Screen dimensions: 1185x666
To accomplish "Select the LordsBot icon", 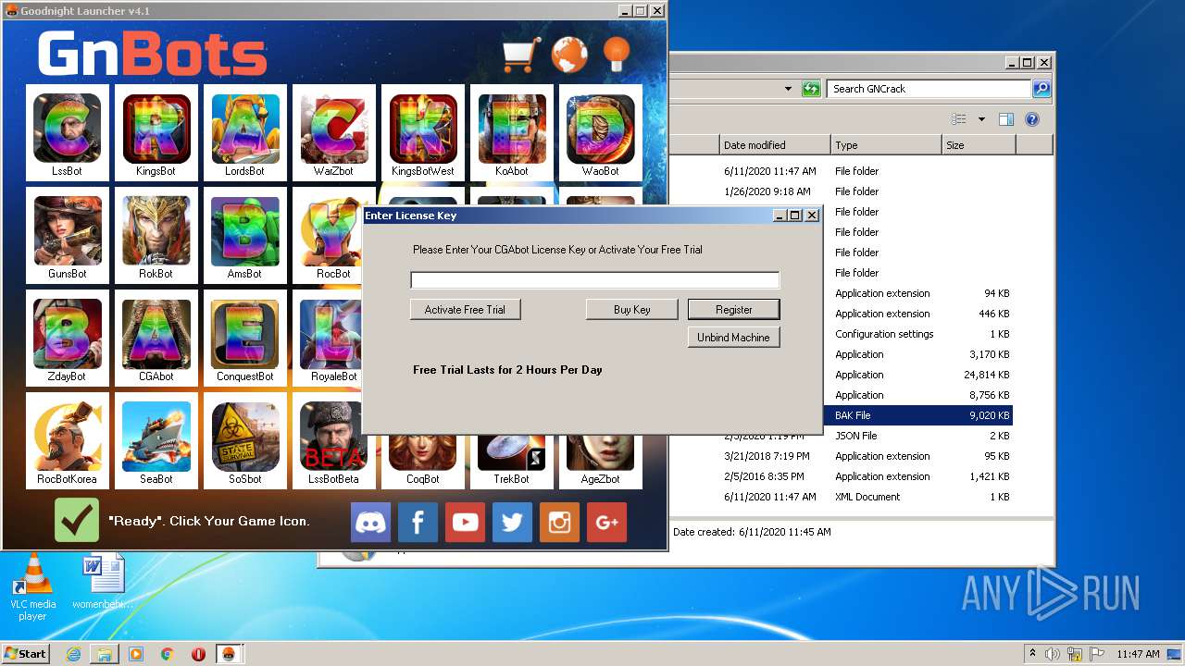I will pos(244,132).
